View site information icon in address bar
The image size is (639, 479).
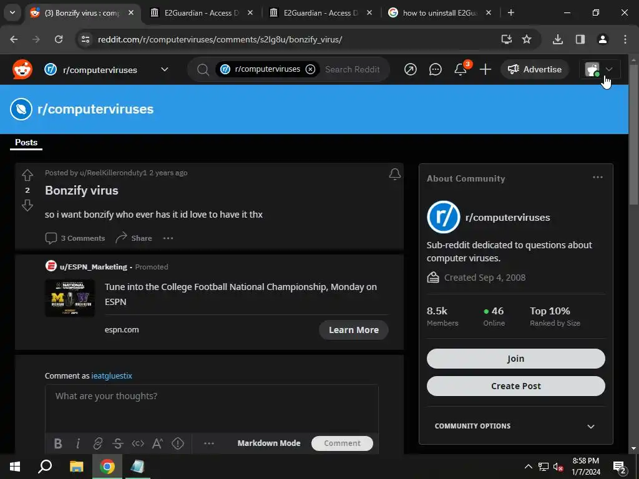[x=85, y=39]
